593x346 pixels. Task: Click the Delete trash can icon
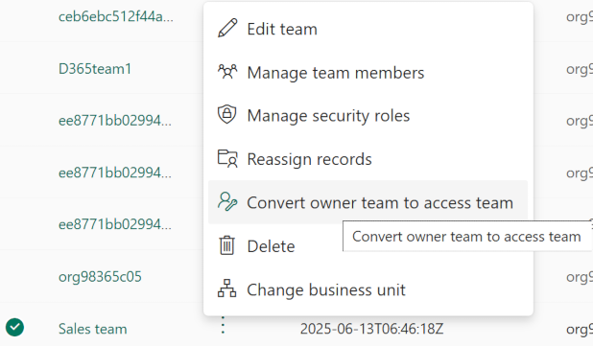[x=226, y=245]
